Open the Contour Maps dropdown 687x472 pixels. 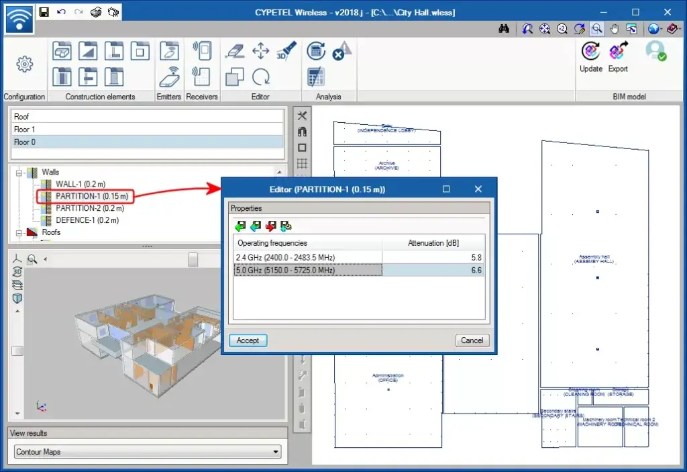click(147, 452)
